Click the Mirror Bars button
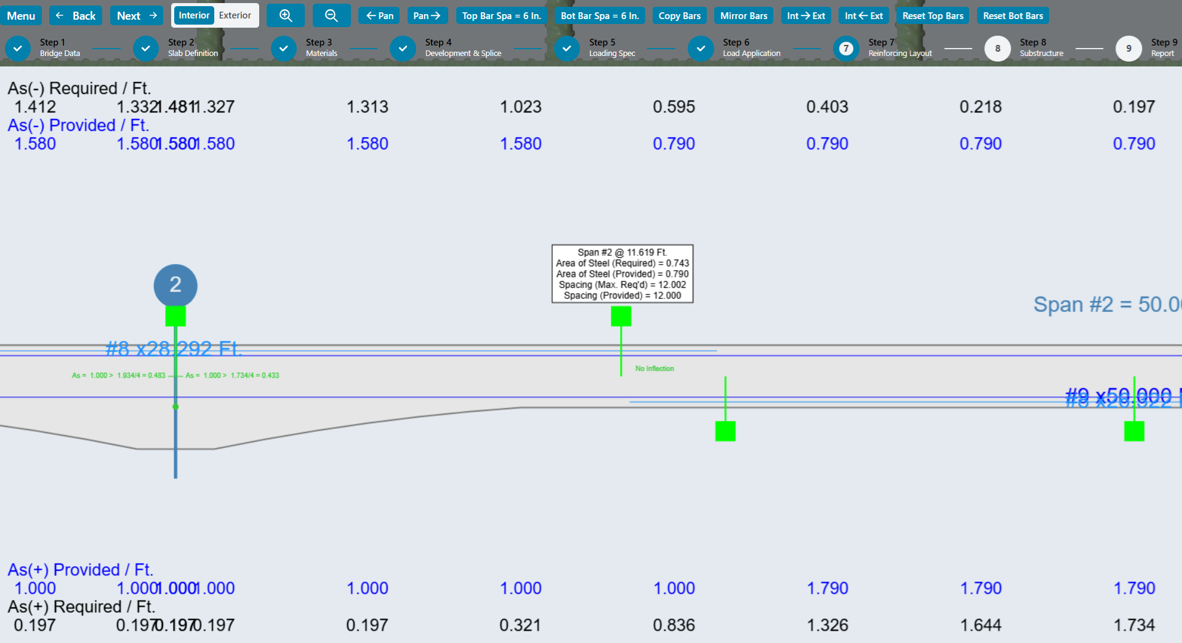This screenshot has width=1182, height=643. click(744, 15)
